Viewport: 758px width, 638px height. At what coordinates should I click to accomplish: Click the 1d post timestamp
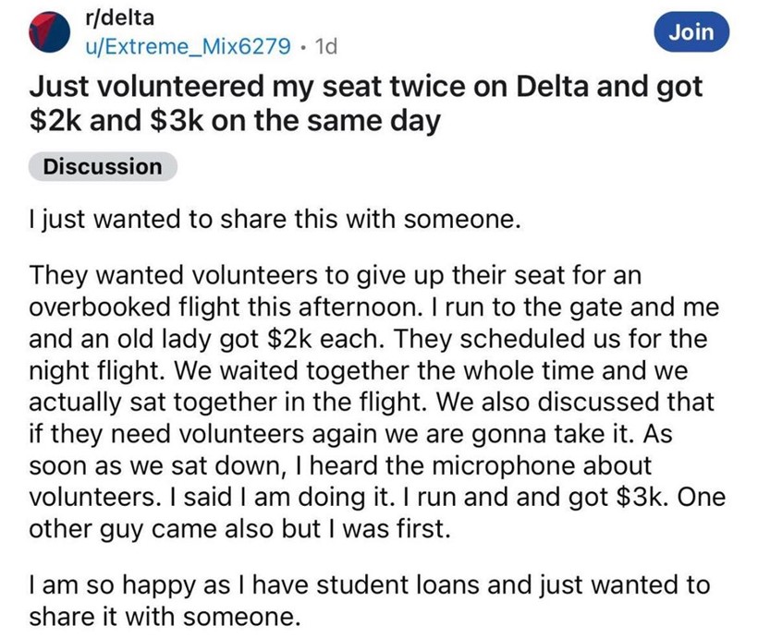point(325,46)
